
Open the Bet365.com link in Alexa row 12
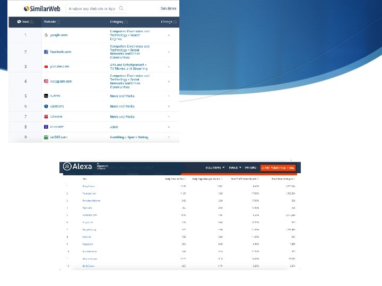(x=88, y=266)
